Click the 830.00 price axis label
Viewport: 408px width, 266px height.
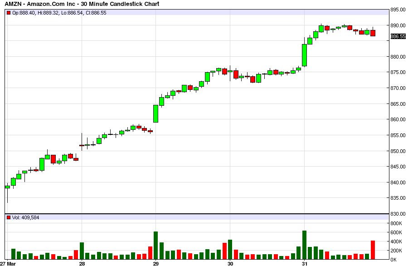[398, 214]
